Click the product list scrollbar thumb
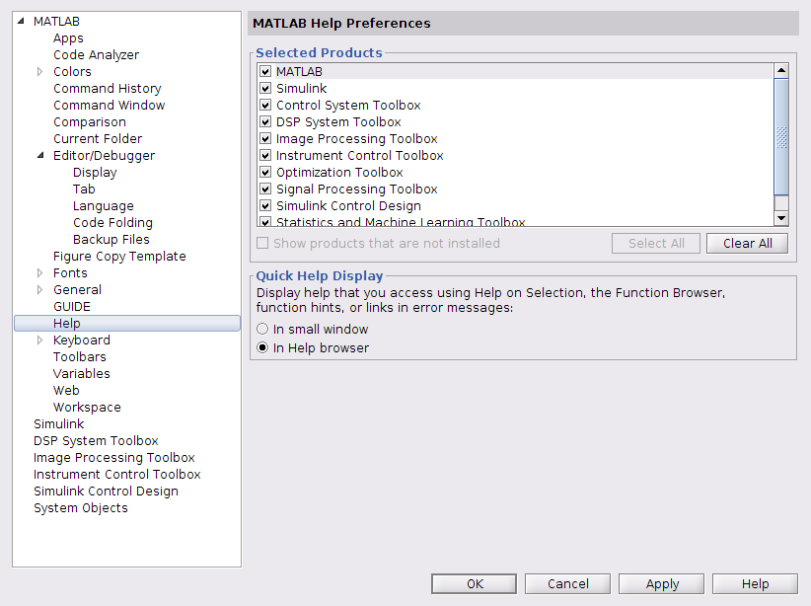 pyautogui.click(x=781, y=137)
